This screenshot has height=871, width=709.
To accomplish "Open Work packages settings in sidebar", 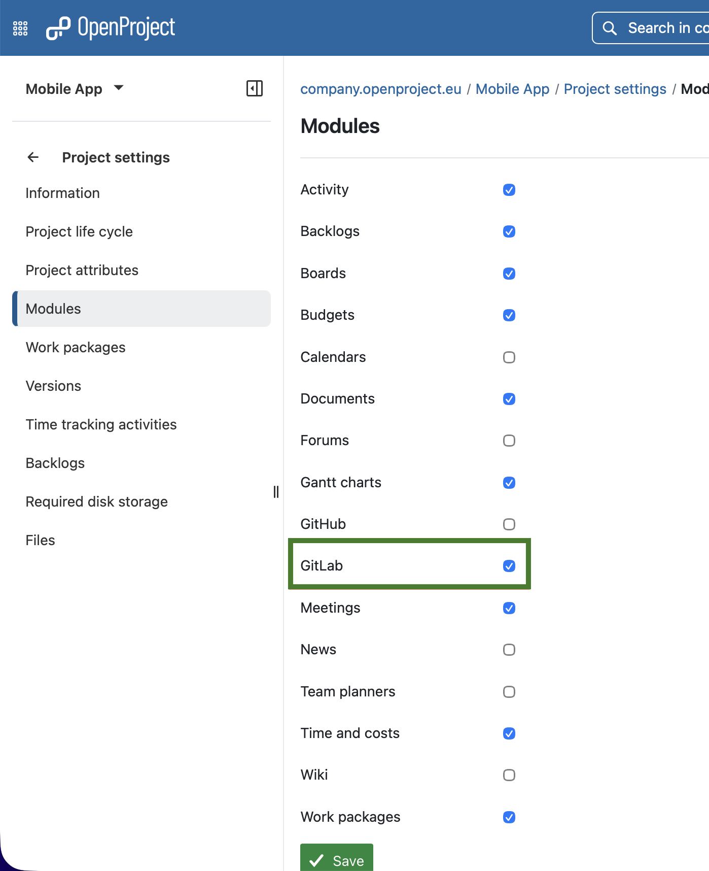I will click(141, 347).
